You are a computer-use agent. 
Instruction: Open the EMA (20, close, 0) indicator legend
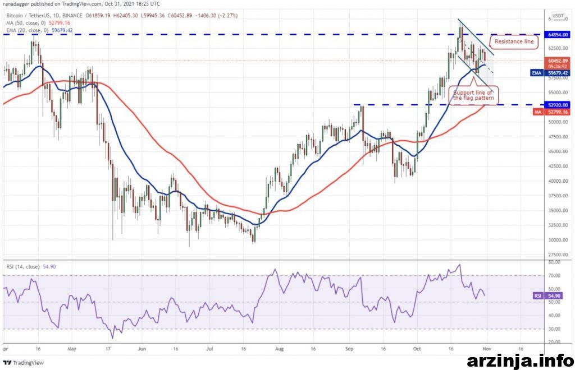(29, 30)
